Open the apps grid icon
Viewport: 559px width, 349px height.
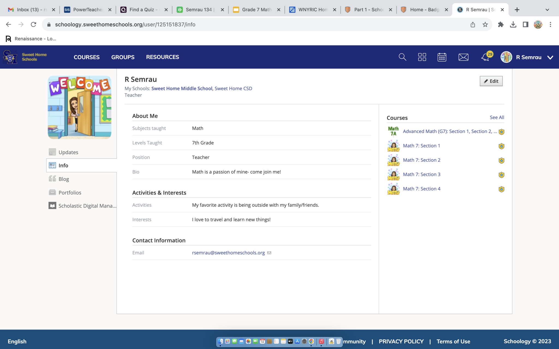coord(422,57)
